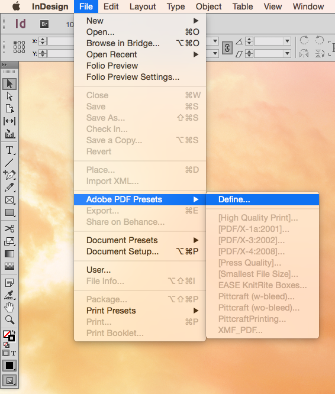Select the Free Transform tool

click(9, 241)
